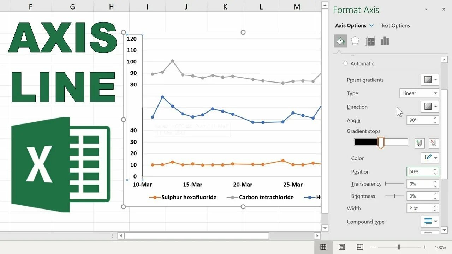Increase Width value with spinner
This screenshot has width=452, height=254.
point(435,206)
